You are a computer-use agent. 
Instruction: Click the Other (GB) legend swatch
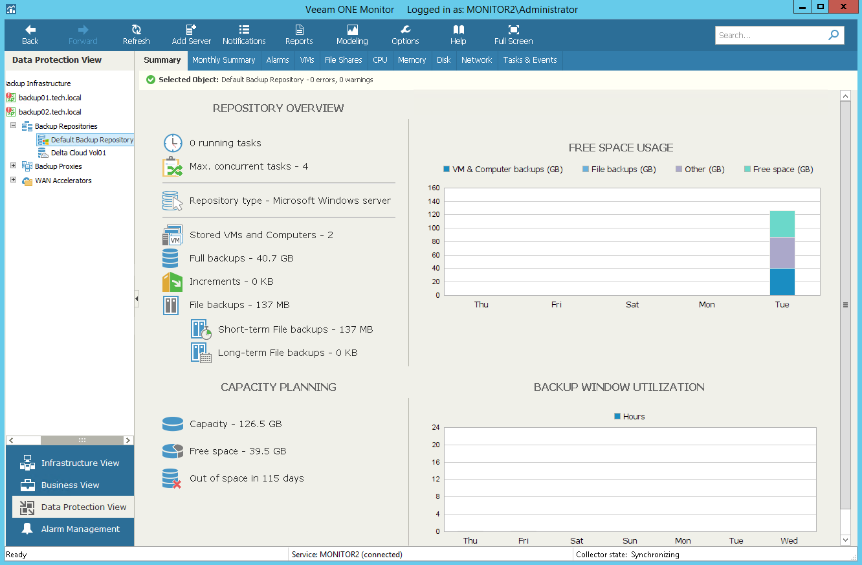click(x=679, y=169)
